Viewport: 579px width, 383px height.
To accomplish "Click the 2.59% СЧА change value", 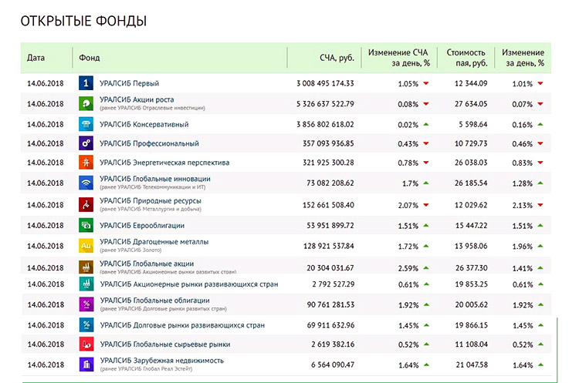I will [408, 268].
